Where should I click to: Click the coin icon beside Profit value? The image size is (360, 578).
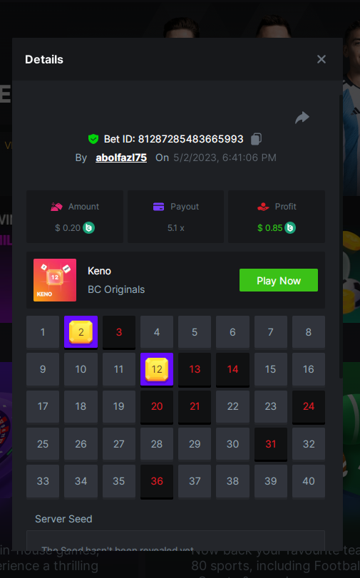(290, 228)
